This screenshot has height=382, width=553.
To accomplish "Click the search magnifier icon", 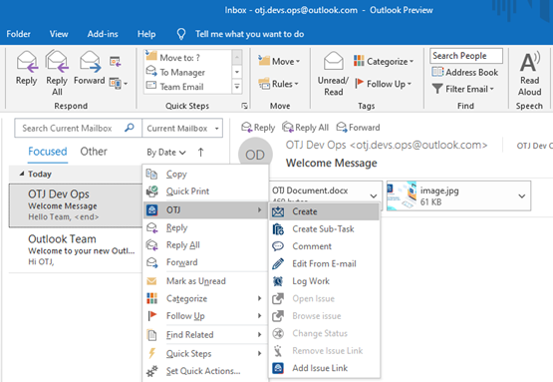I will tap(130, 127).
